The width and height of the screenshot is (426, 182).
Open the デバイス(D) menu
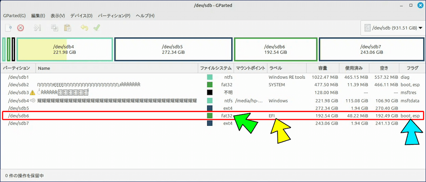coord(81,16)
